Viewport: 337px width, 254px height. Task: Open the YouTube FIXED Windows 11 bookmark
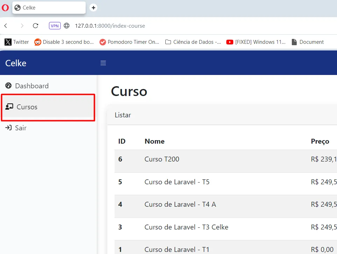[256, 42]
